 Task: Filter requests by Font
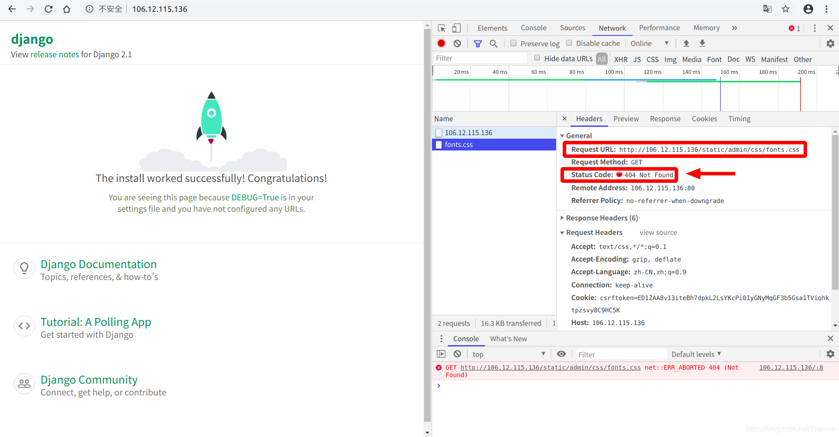[x=714, y=59]
